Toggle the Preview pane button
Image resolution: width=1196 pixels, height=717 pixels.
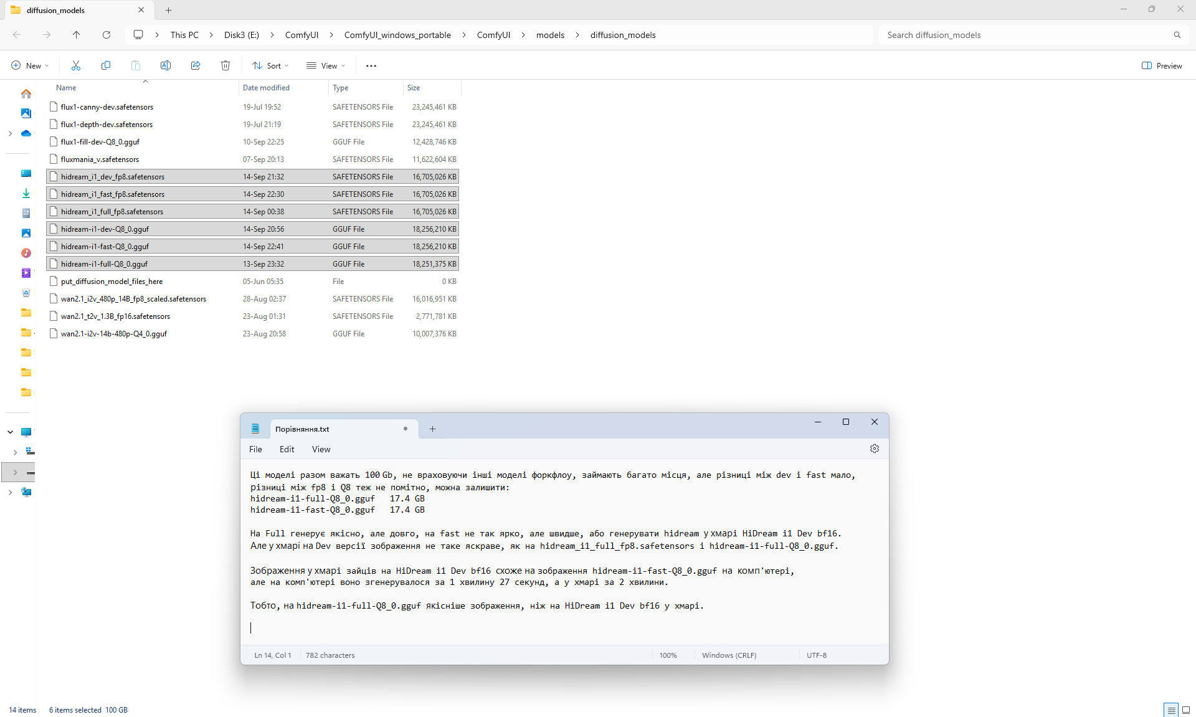[x=1162, y=65]
